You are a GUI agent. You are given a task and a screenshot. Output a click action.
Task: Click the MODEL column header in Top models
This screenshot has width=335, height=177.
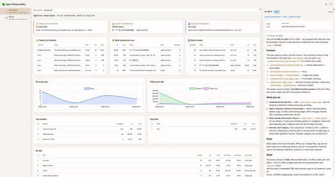pyautogui.click(x=45, y=124)
